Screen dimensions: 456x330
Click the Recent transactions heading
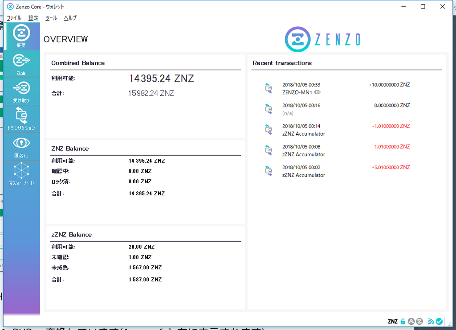(x=282, y=63)
